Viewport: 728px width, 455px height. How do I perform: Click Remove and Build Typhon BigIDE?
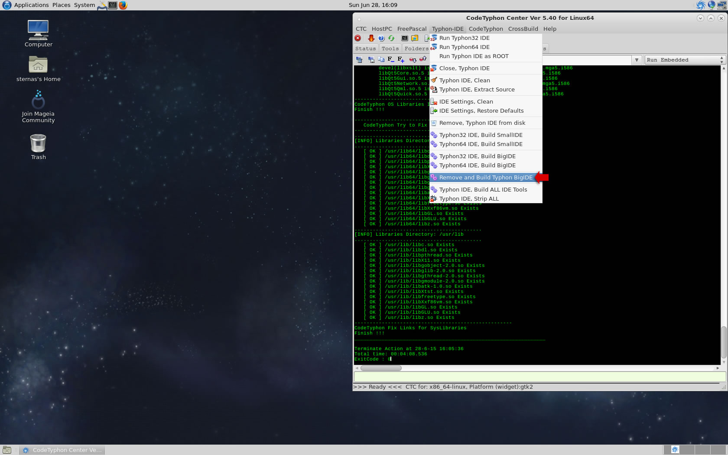(486, 177)
